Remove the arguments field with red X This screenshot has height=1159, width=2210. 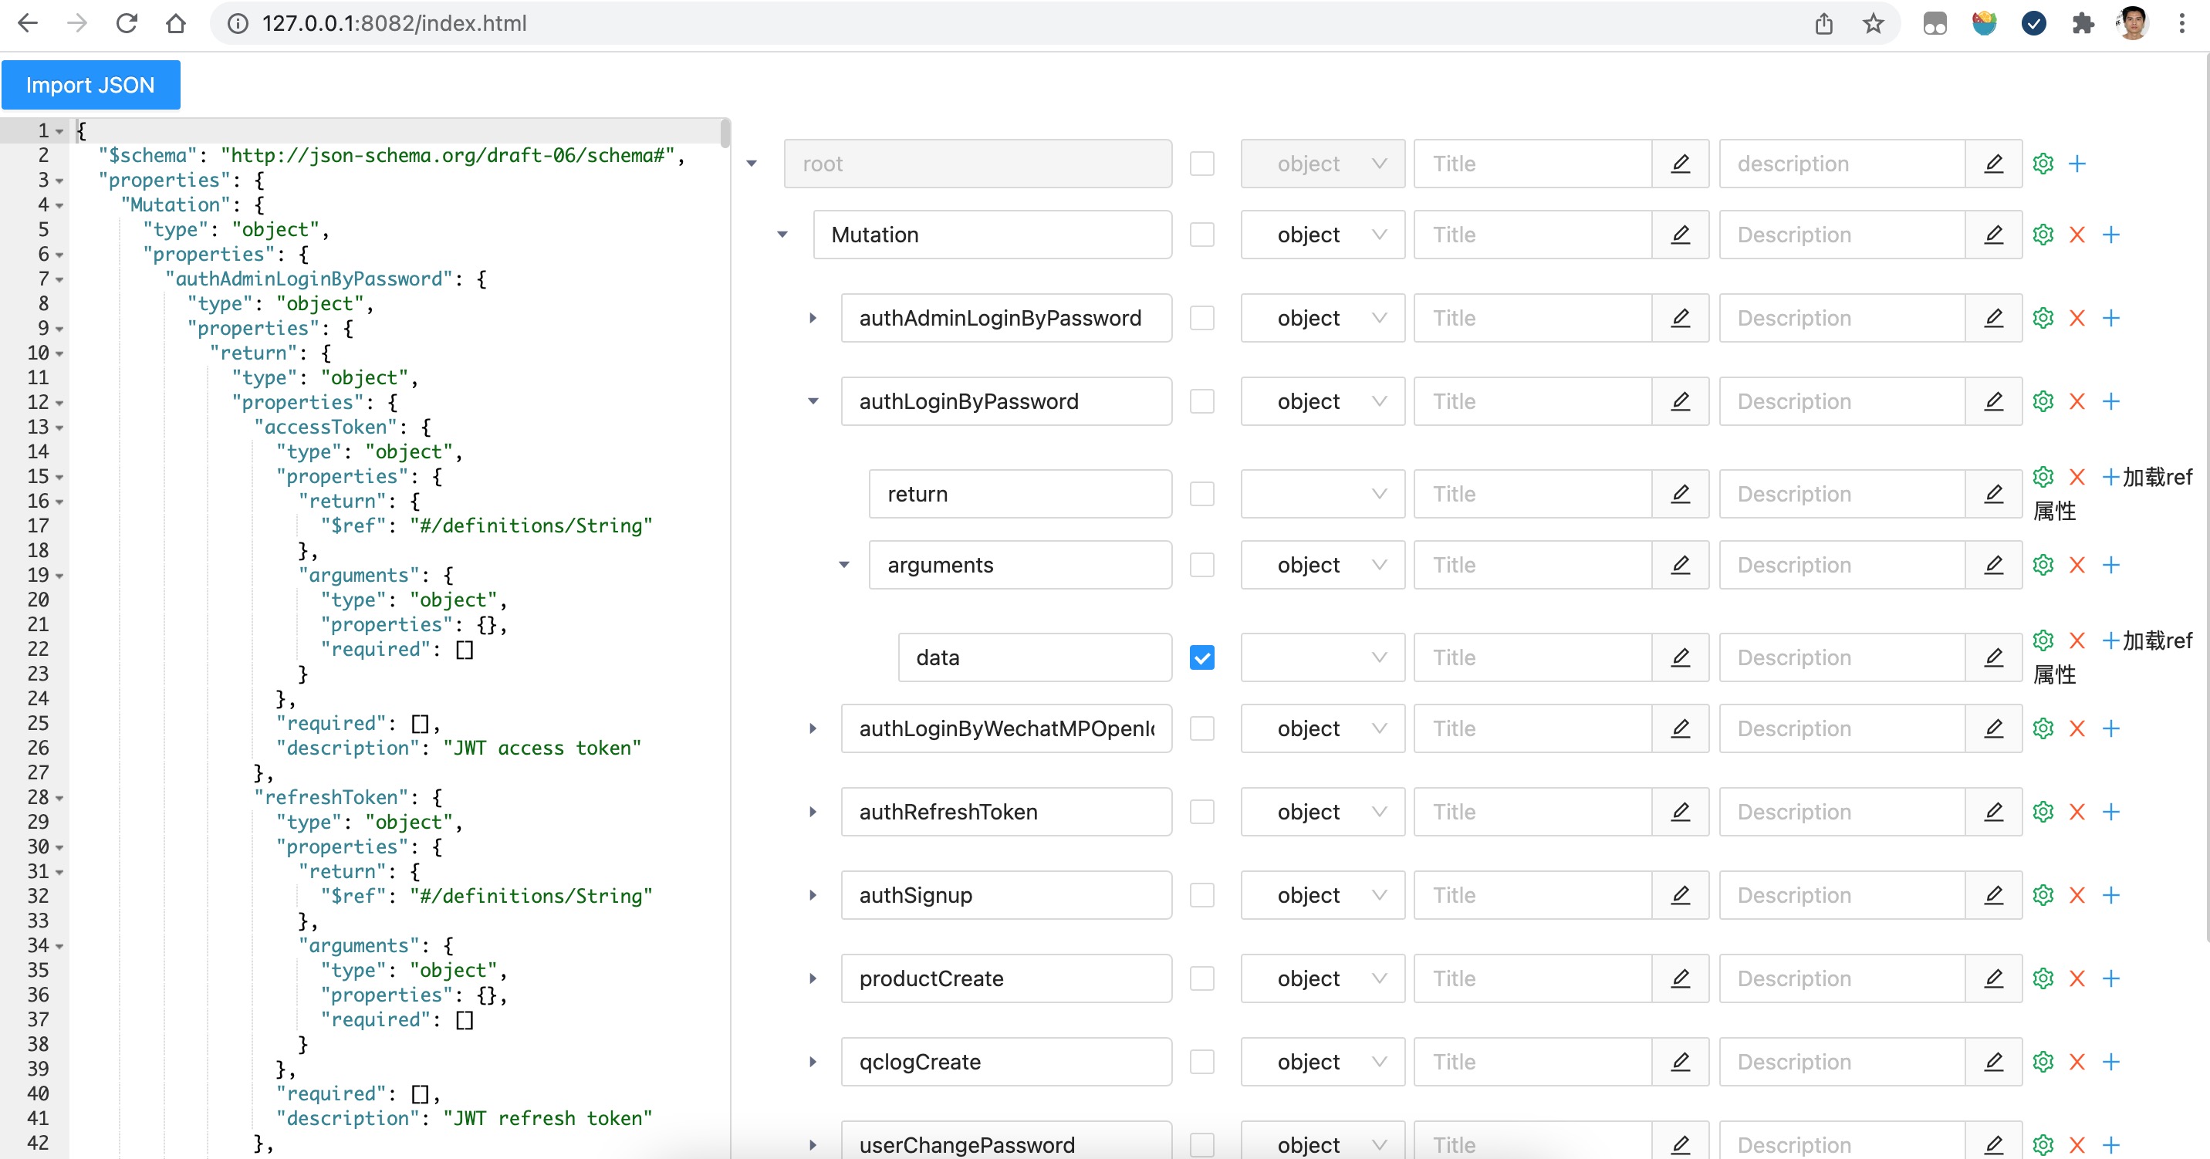(2077, 565)
